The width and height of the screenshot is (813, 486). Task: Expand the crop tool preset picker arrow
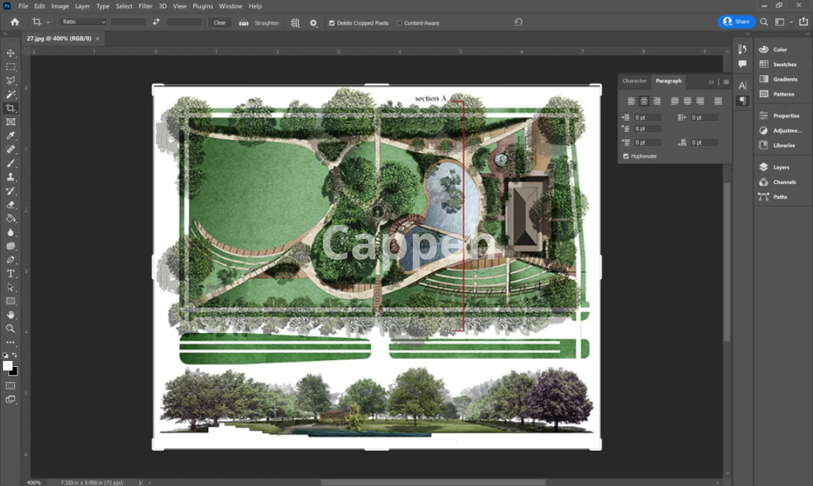(x=48, y=22)
